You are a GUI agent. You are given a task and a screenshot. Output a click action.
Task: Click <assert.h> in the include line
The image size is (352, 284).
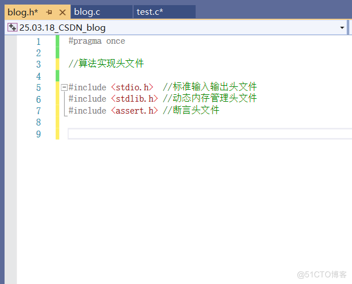pyautogui.click(x=134, y=111)
